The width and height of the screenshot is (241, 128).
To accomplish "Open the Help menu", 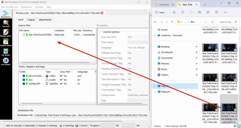I will tap(48, 7).
